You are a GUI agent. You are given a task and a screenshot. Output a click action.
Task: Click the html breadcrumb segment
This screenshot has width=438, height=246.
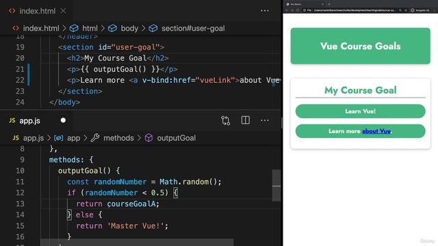[90, 28]
